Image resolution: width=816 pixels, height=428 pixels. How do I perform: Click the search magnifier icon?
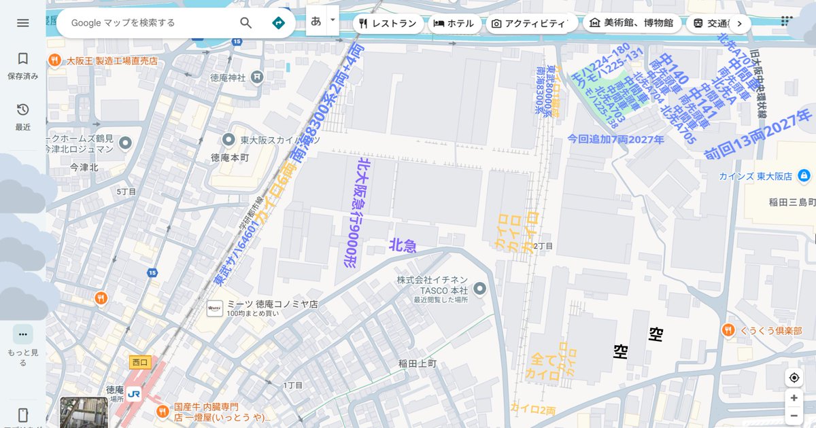[x=246, y=22]
